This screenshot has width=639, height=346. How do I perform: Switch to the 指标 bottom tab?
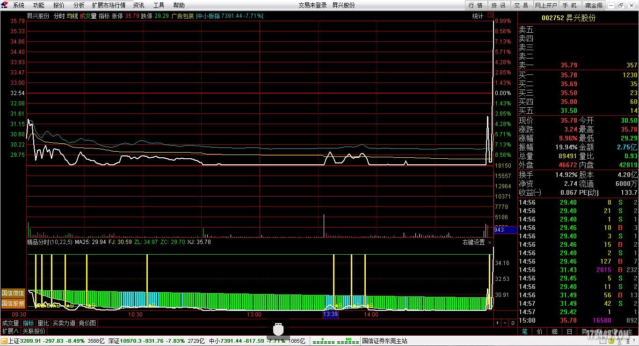pyautogui.click(x=29, y=323)
